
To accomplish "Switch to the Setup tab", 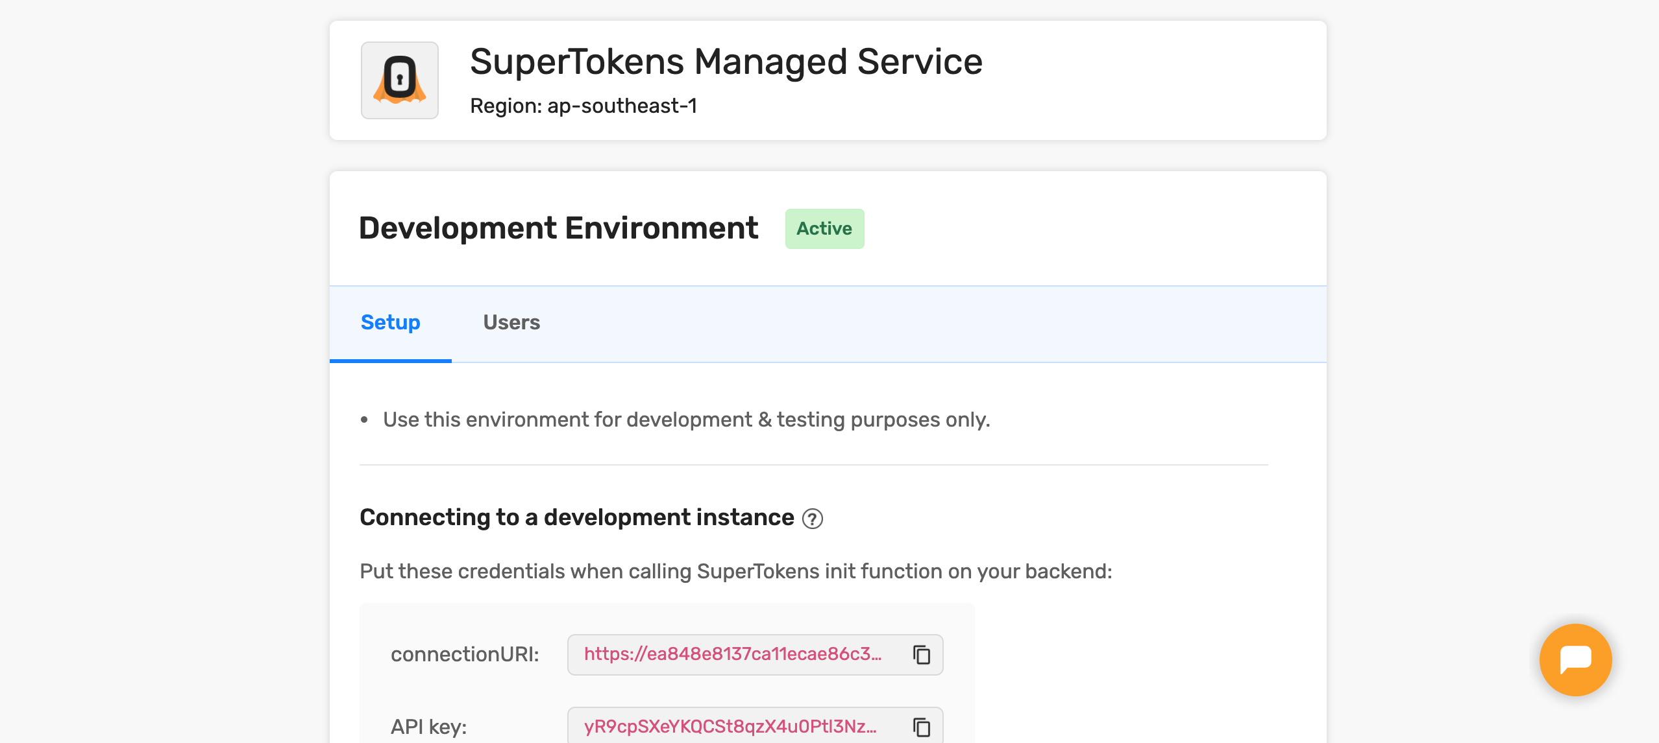I will pyautogui.click(x=390, y=323).
